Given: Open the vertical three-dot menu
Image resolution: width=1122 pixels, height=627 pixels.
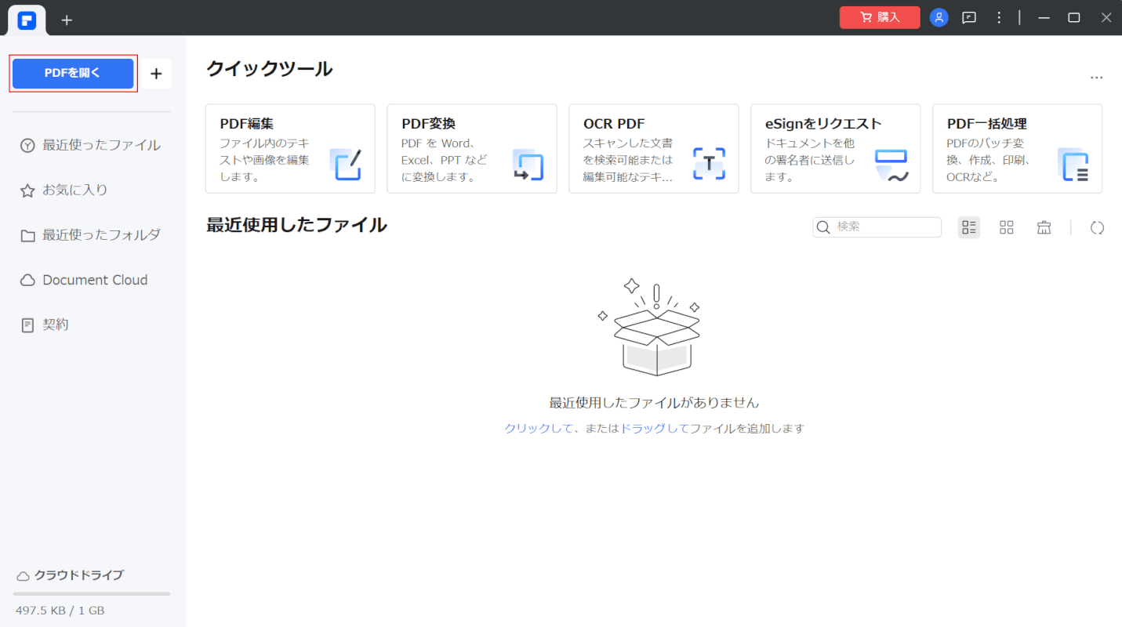Looking at the screenshot, I should pyautogui.click(x=999, y=17).
